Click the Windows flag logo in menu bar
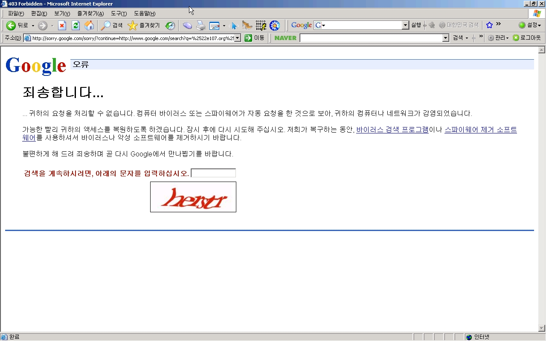The image size is (546, 341). [x=537, y=13]
